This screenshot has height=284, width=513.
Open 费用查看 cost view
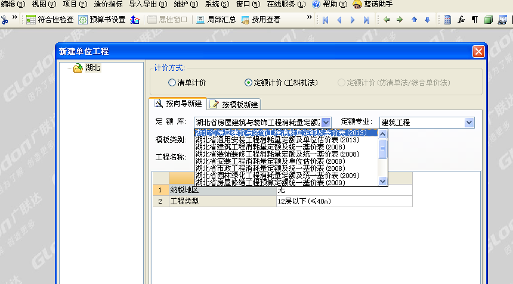click(261, 20)
